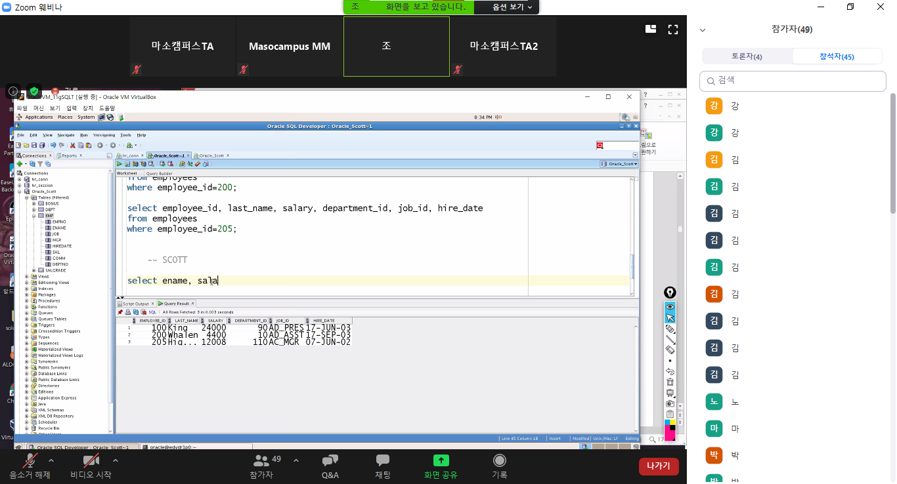This screenshot has height=484, width=897.
Task: Expand the hr_conn connection tree node
Action: [x=20, y=179]
